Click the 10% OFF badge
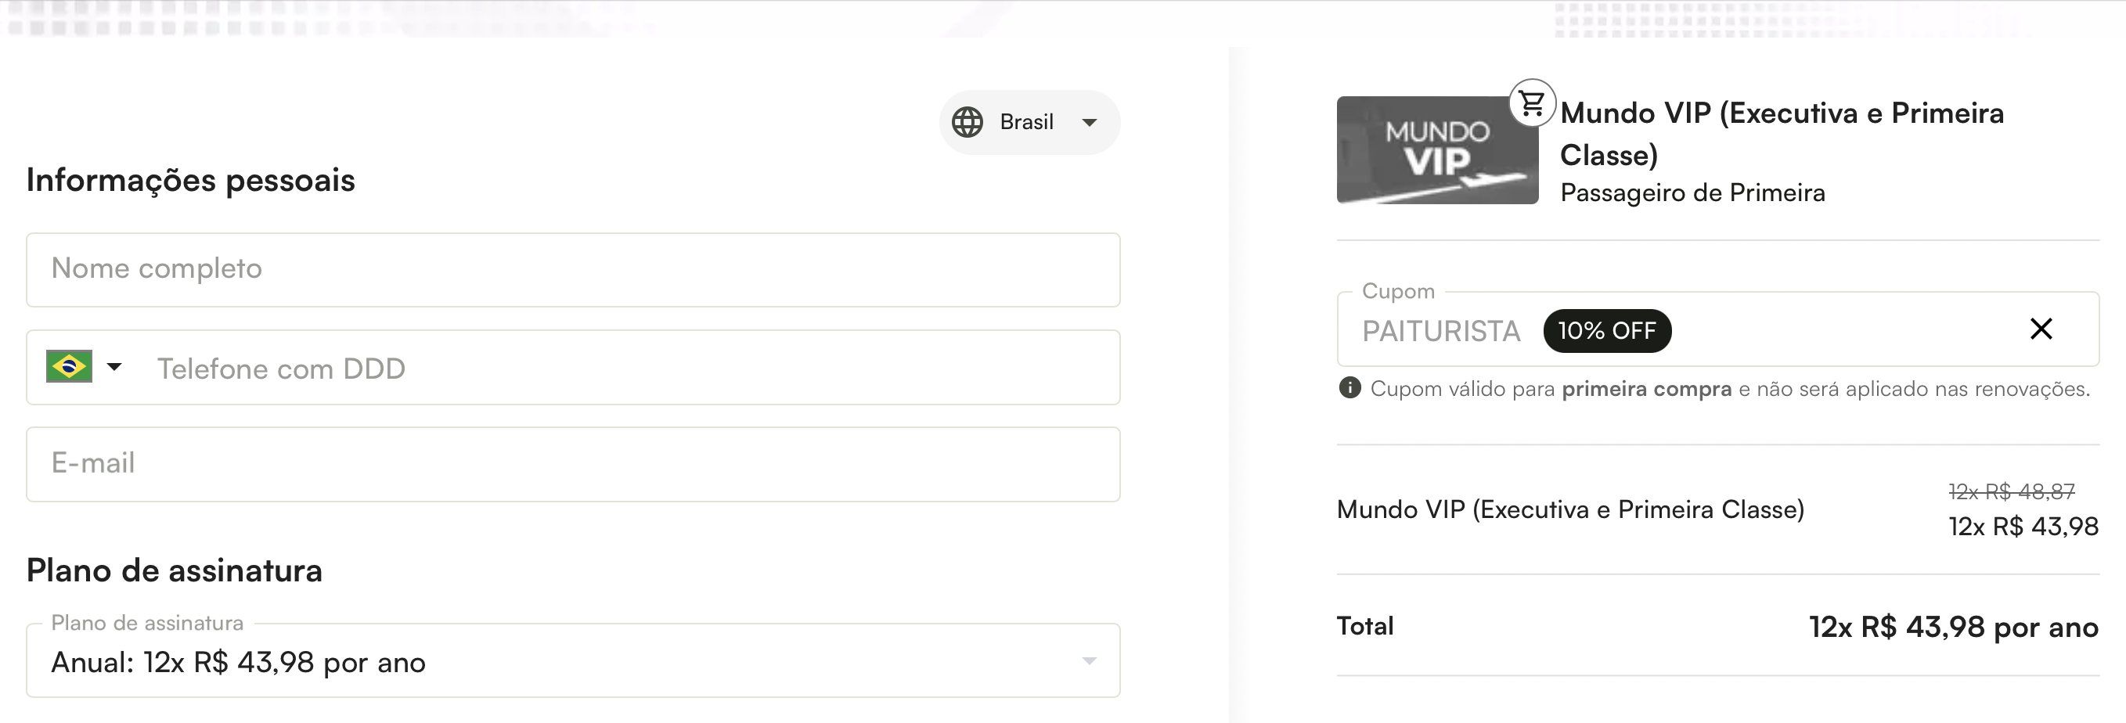2126x723 pixels. pos(1606,331)
